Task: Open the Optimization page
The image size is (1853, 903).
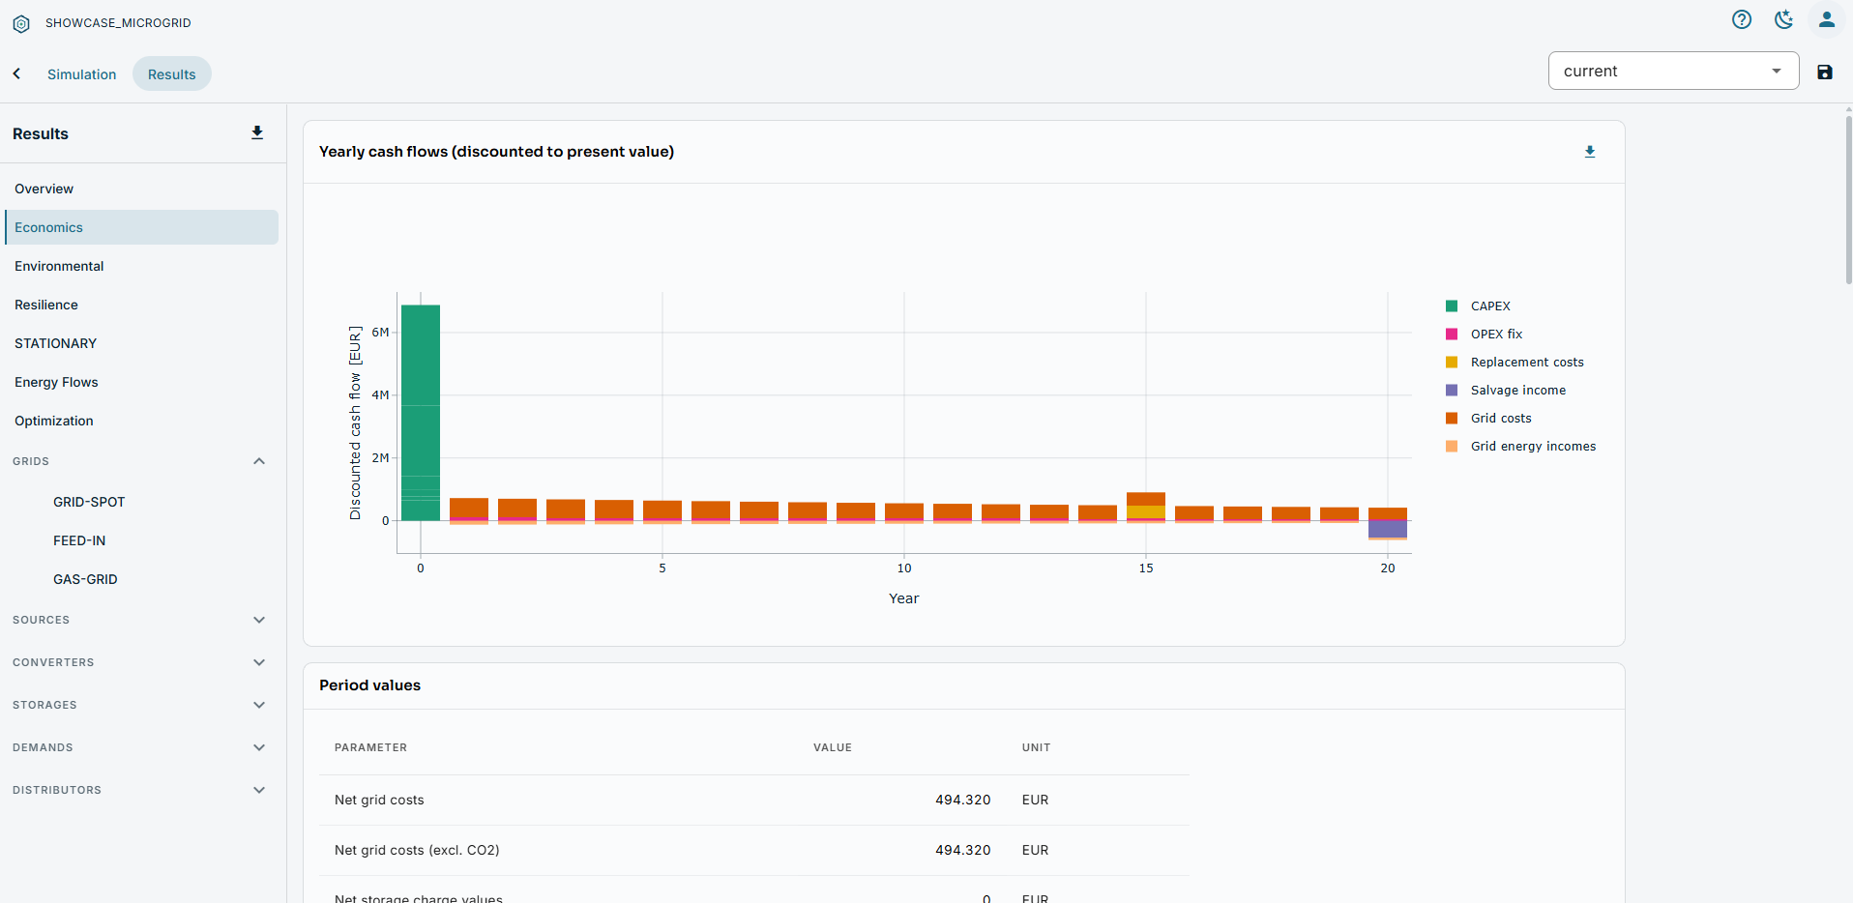Action: (141, 421)
